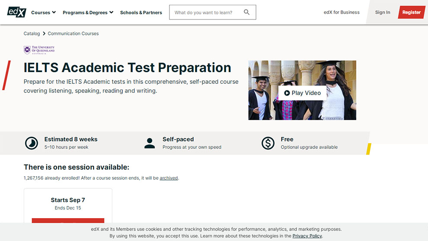Click the 'Estimated 8 weeks' text

[71, 140]
